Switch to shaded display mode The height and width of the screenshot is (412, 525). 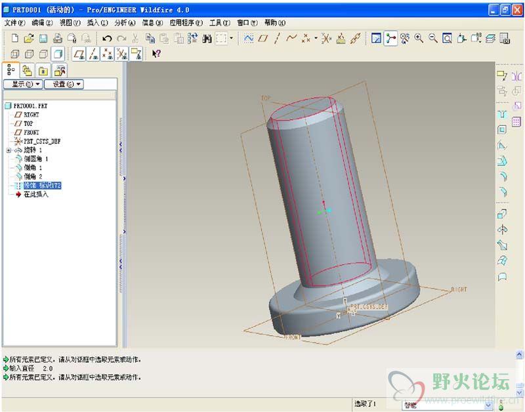(58, 54)
